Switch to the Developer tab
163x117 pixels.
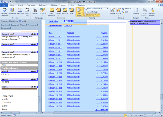coord(81,5)
